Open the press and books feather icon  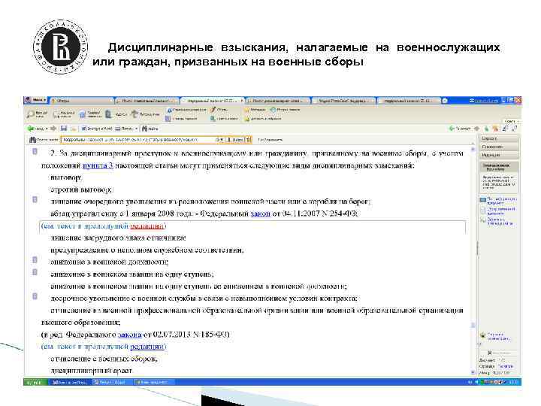pyautogui.click(x=219, y=110)
